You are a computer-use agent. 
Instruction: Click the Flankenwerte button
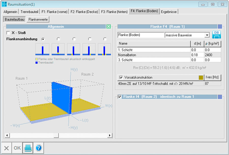pos(38,19)
